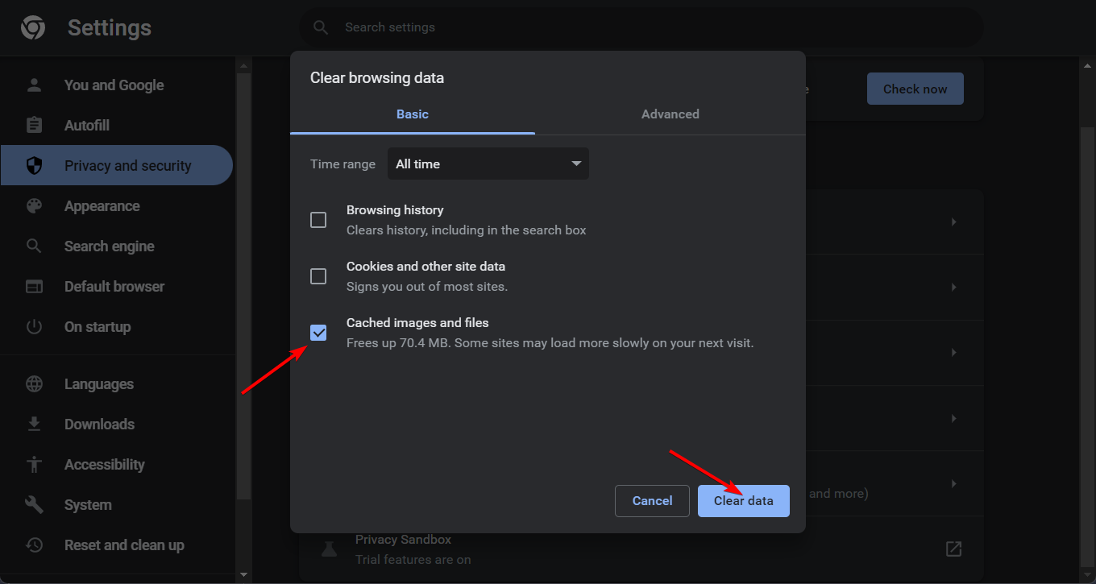
Task: Click the Accessibility figure icon
Action: 34,465
